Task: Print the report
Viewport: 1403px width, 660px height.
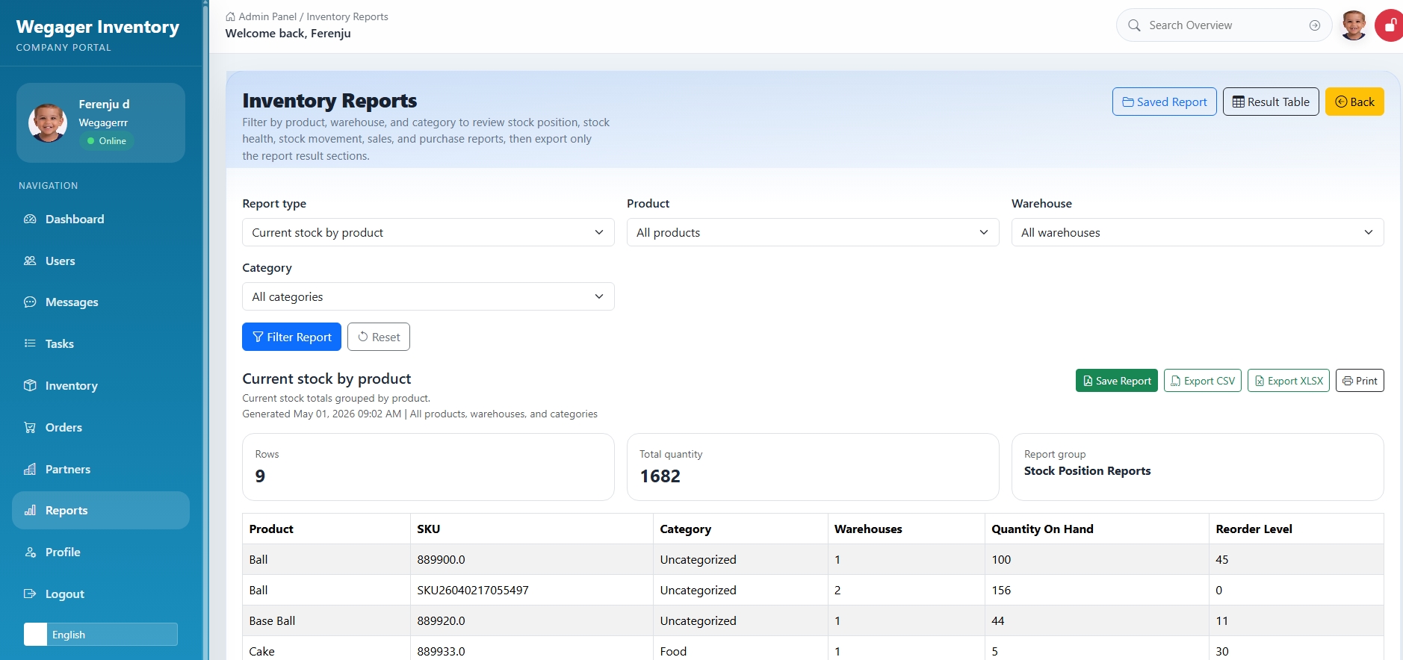Action: (1360, 381)
